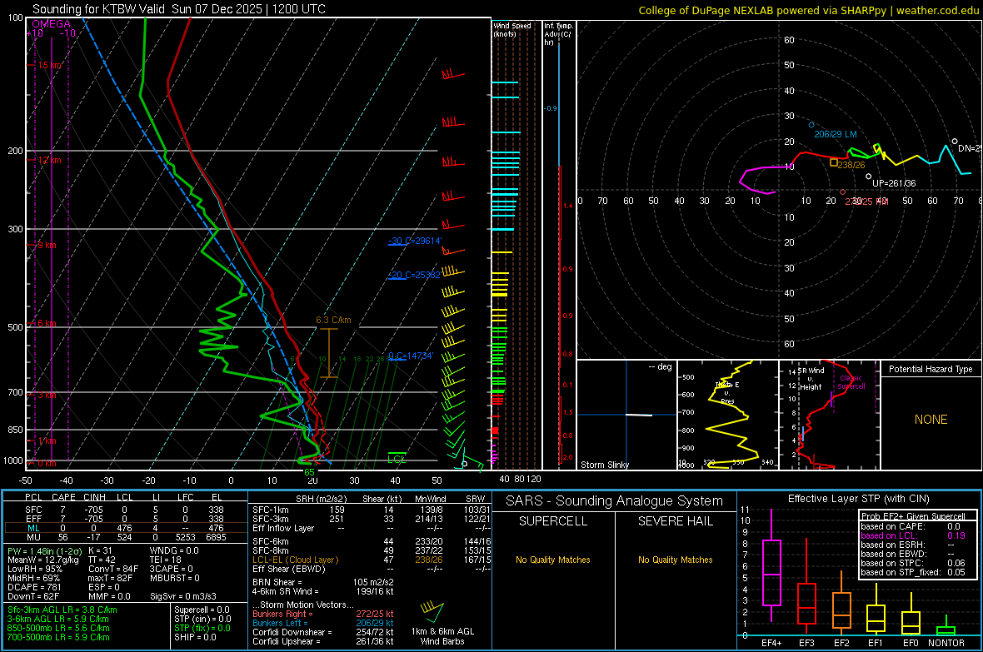Click the 'BRN Shear =' row
Screen dimensions: 983x652
click(323, 582)
